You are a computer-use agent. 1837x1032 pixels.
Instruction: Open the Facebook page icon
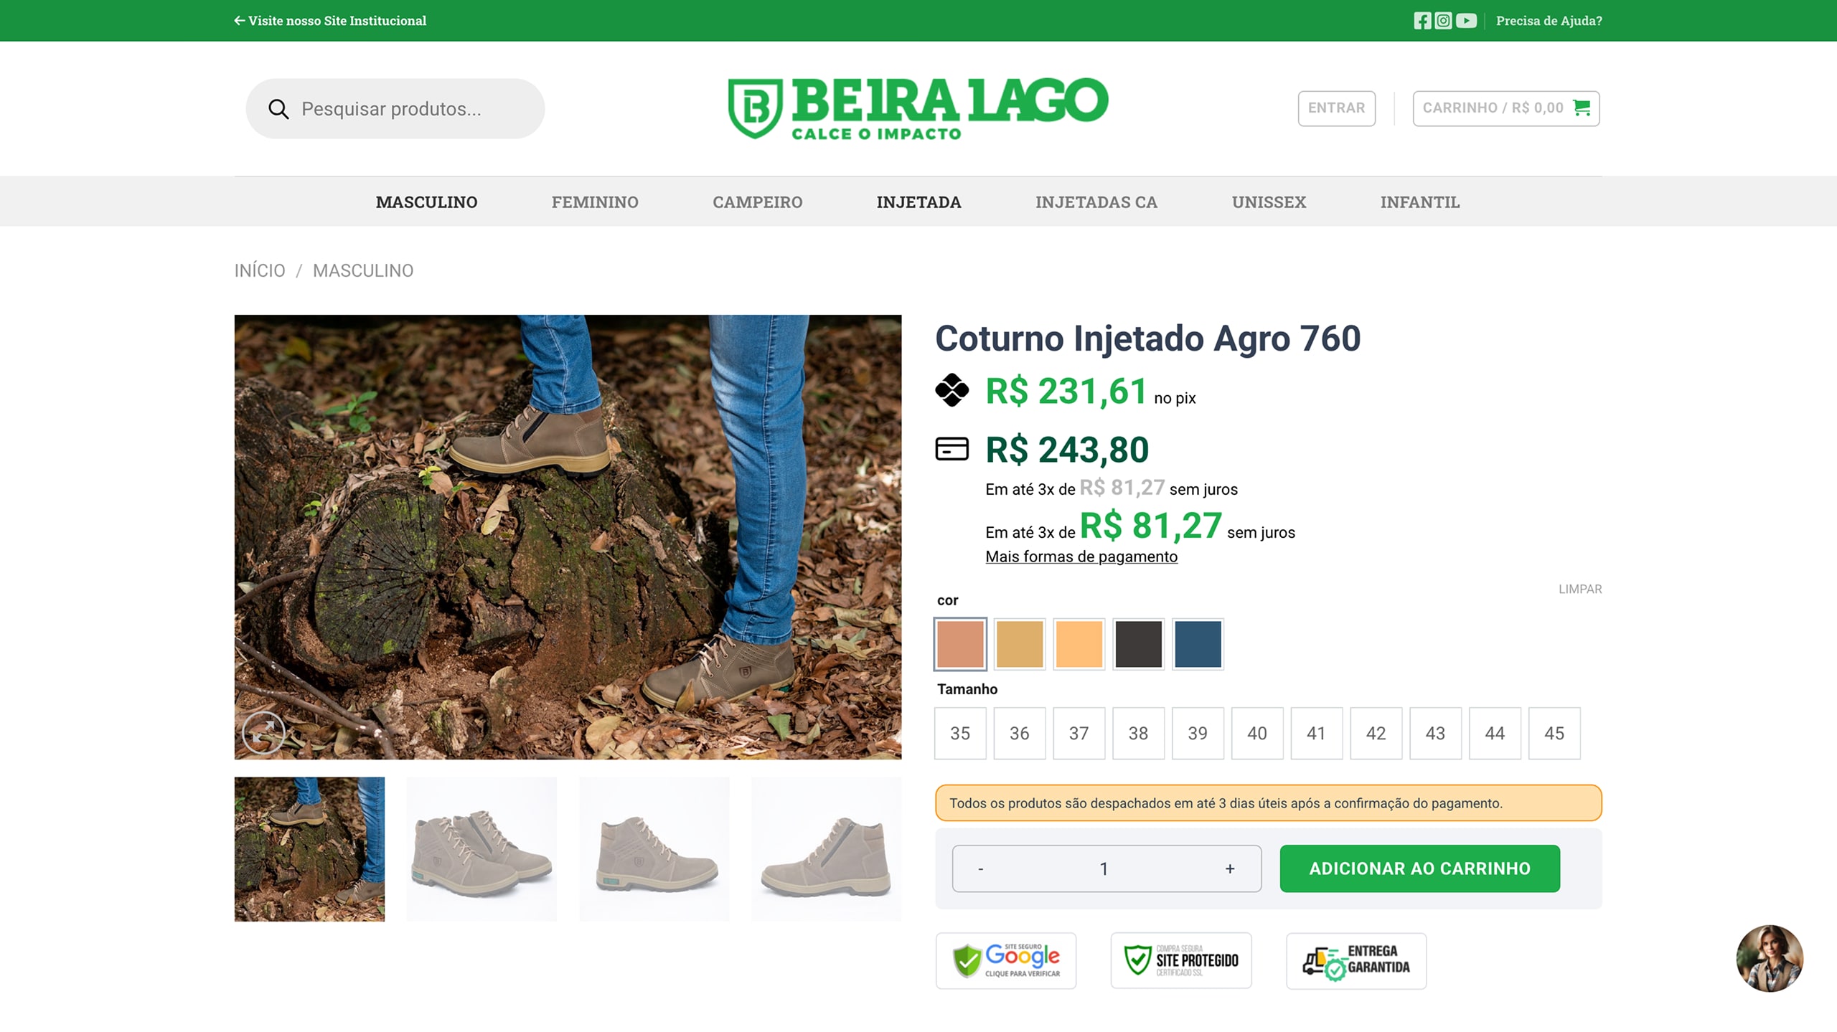click(x=1422, y=21)
